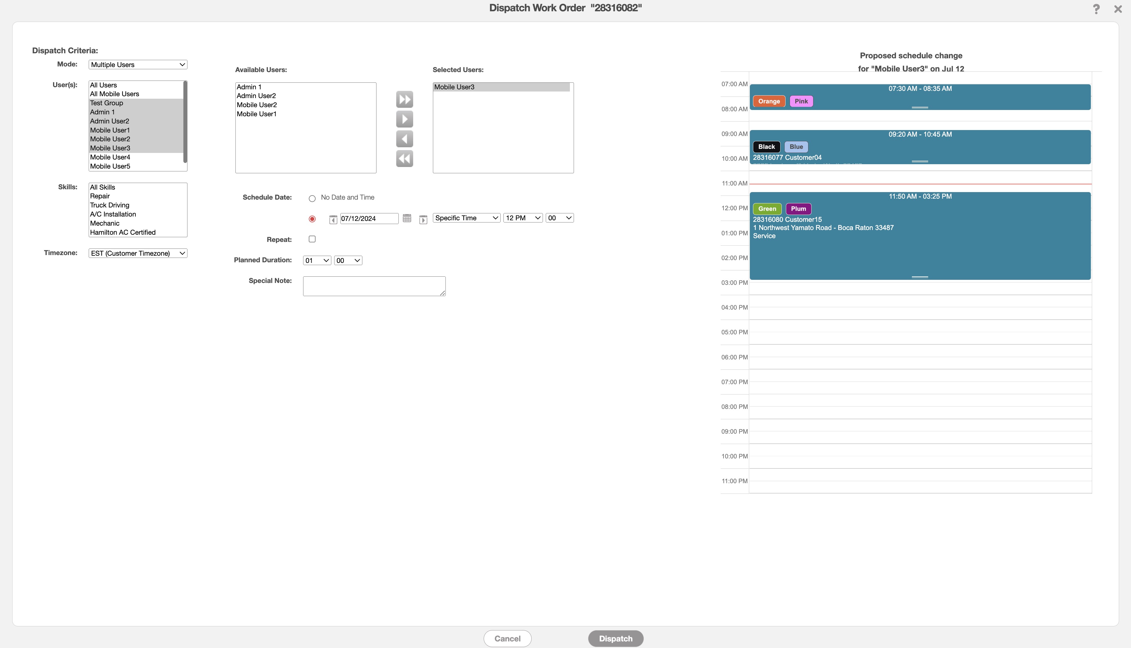The image size is (1131, 648).
Task: Click the Dispatch button
Action: click(x=615, y=638)
